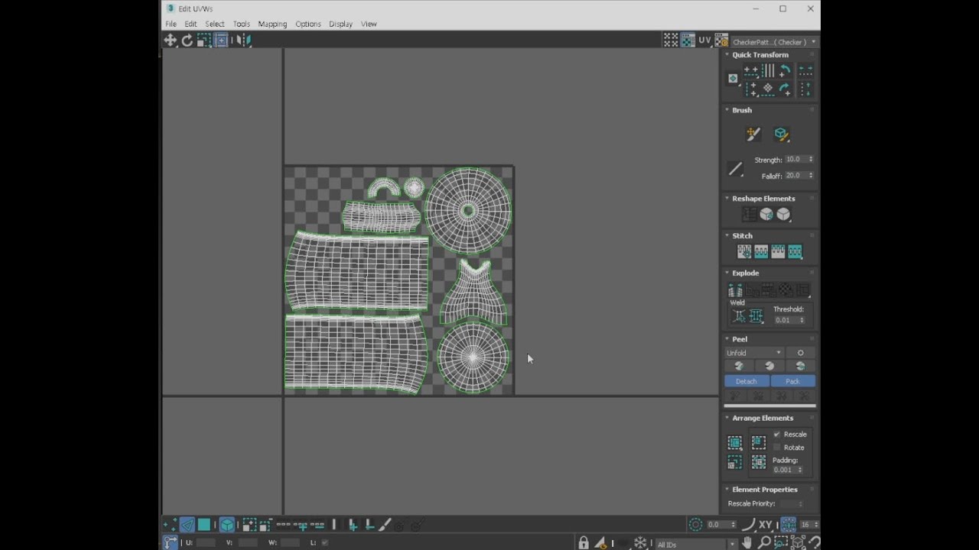Collapse the Arrange Elements rollout

pos(727,418)
